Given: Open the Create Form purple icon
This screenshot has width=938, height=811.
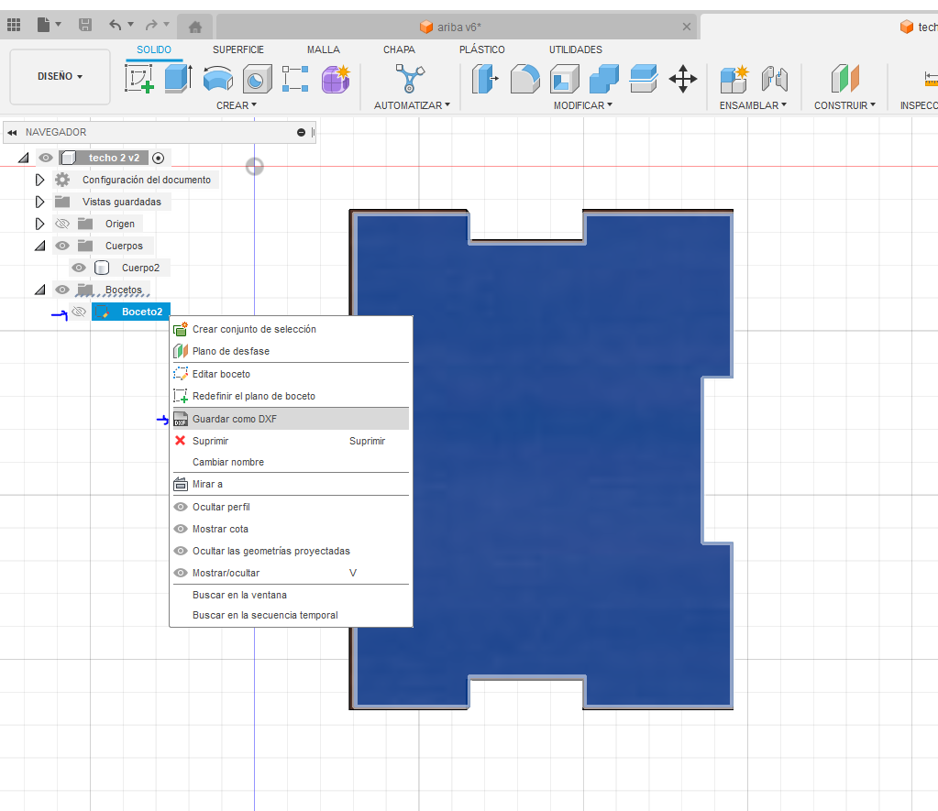Looking at the screenshot, I should (x=336, y=79).
